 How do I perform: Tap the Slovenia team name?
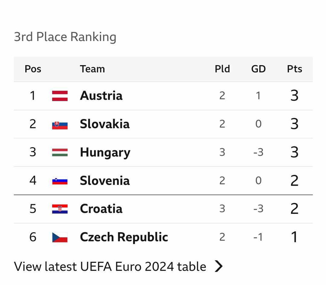[105, 181]
